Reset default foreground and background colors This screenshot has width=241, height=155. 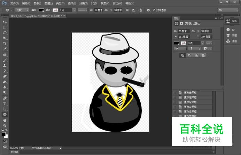pos(3,130)
